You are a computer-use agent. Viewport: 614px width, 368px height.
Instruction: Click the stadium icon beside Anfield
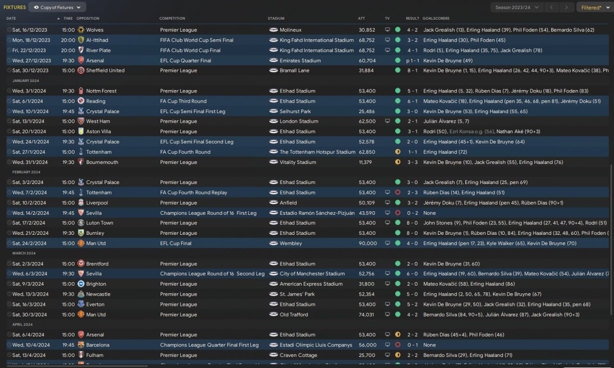pos(274,203)
